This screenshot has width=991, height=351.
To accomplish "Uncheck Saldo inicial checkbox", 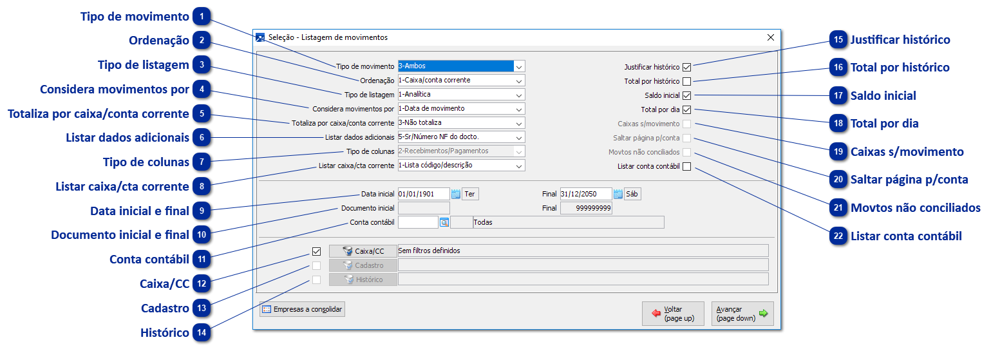I will coord(686,95).
